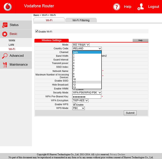Click the Basic gear icon
Image resolution: width=162 pixels, height=159 pixels.
[5, 34]
